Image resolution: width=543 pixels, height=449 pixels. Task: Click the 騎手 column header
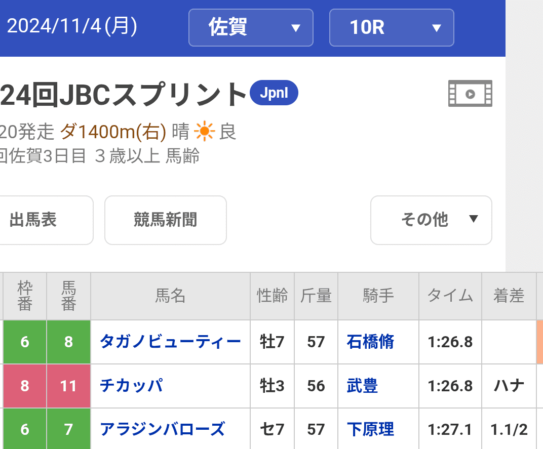click(378, 296)
